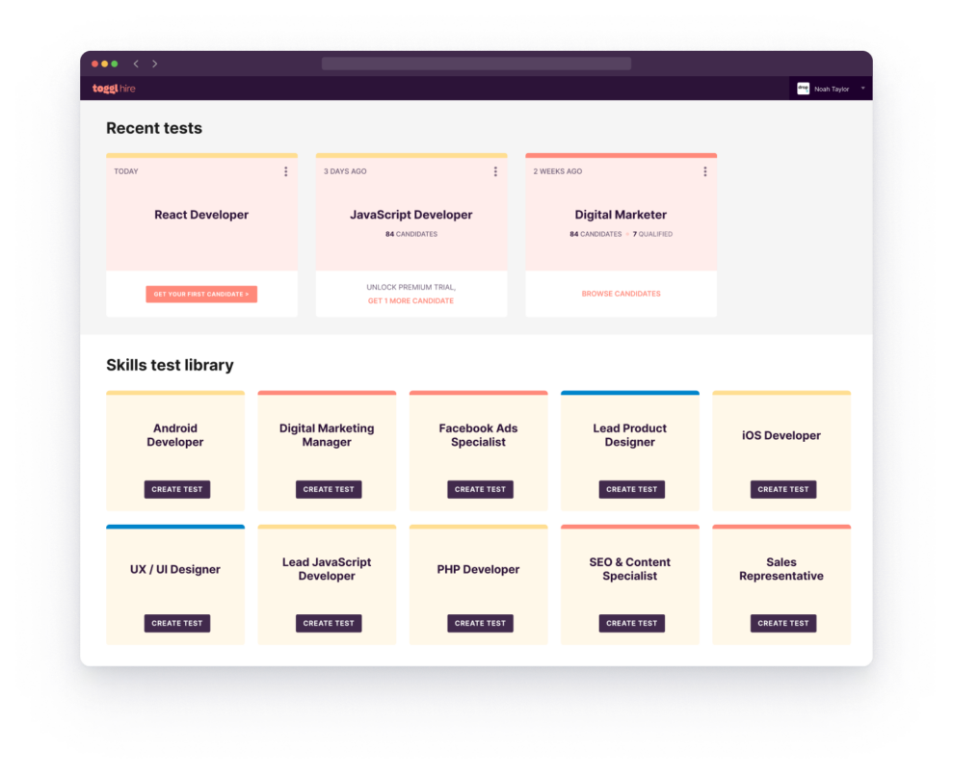
Task: Open the three-dot menu on Digital Marketer test
Action: pos(704,171)
